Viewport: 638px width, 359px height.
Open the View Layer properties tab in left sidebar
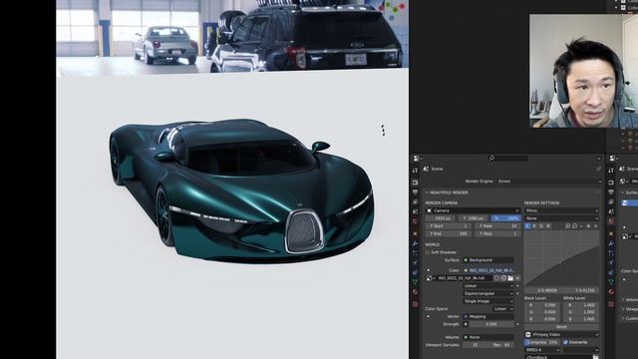click(x=416, y=201)
